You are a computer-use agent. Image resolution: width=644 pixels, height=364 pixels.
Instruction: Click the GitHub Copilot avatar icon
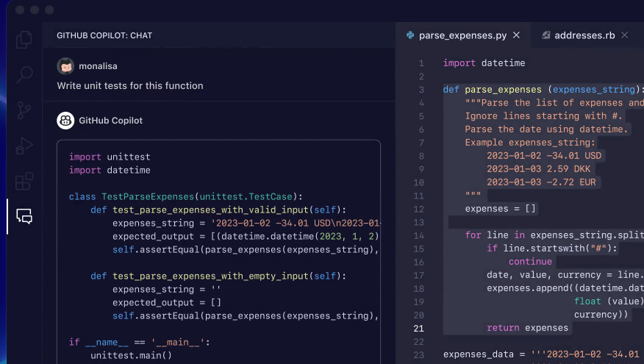point(65,121)
